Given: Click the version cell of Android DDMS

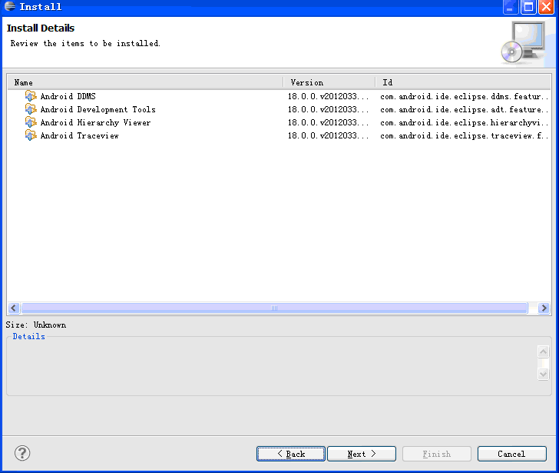Looking at the screenshot, I should [329, 96].
